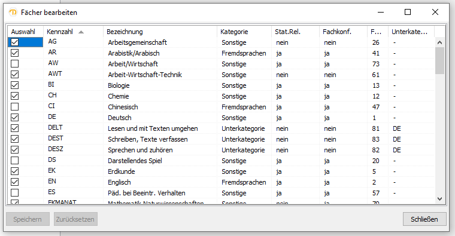455x236 pixels.
Task: Enable the Arbeit/Wirtschaft (AW) checkbox
Action: pyautogui.click(x=14, y=64)
